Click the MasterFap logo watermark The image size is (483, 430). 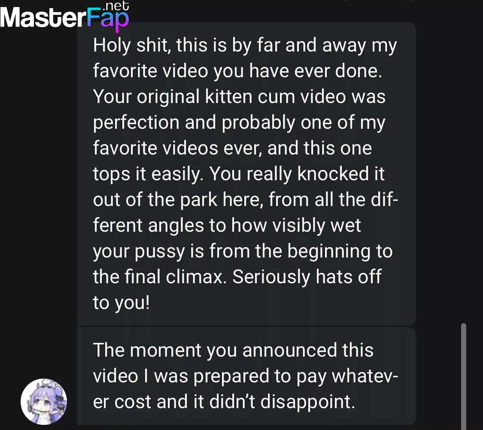(x=65, y=16)
